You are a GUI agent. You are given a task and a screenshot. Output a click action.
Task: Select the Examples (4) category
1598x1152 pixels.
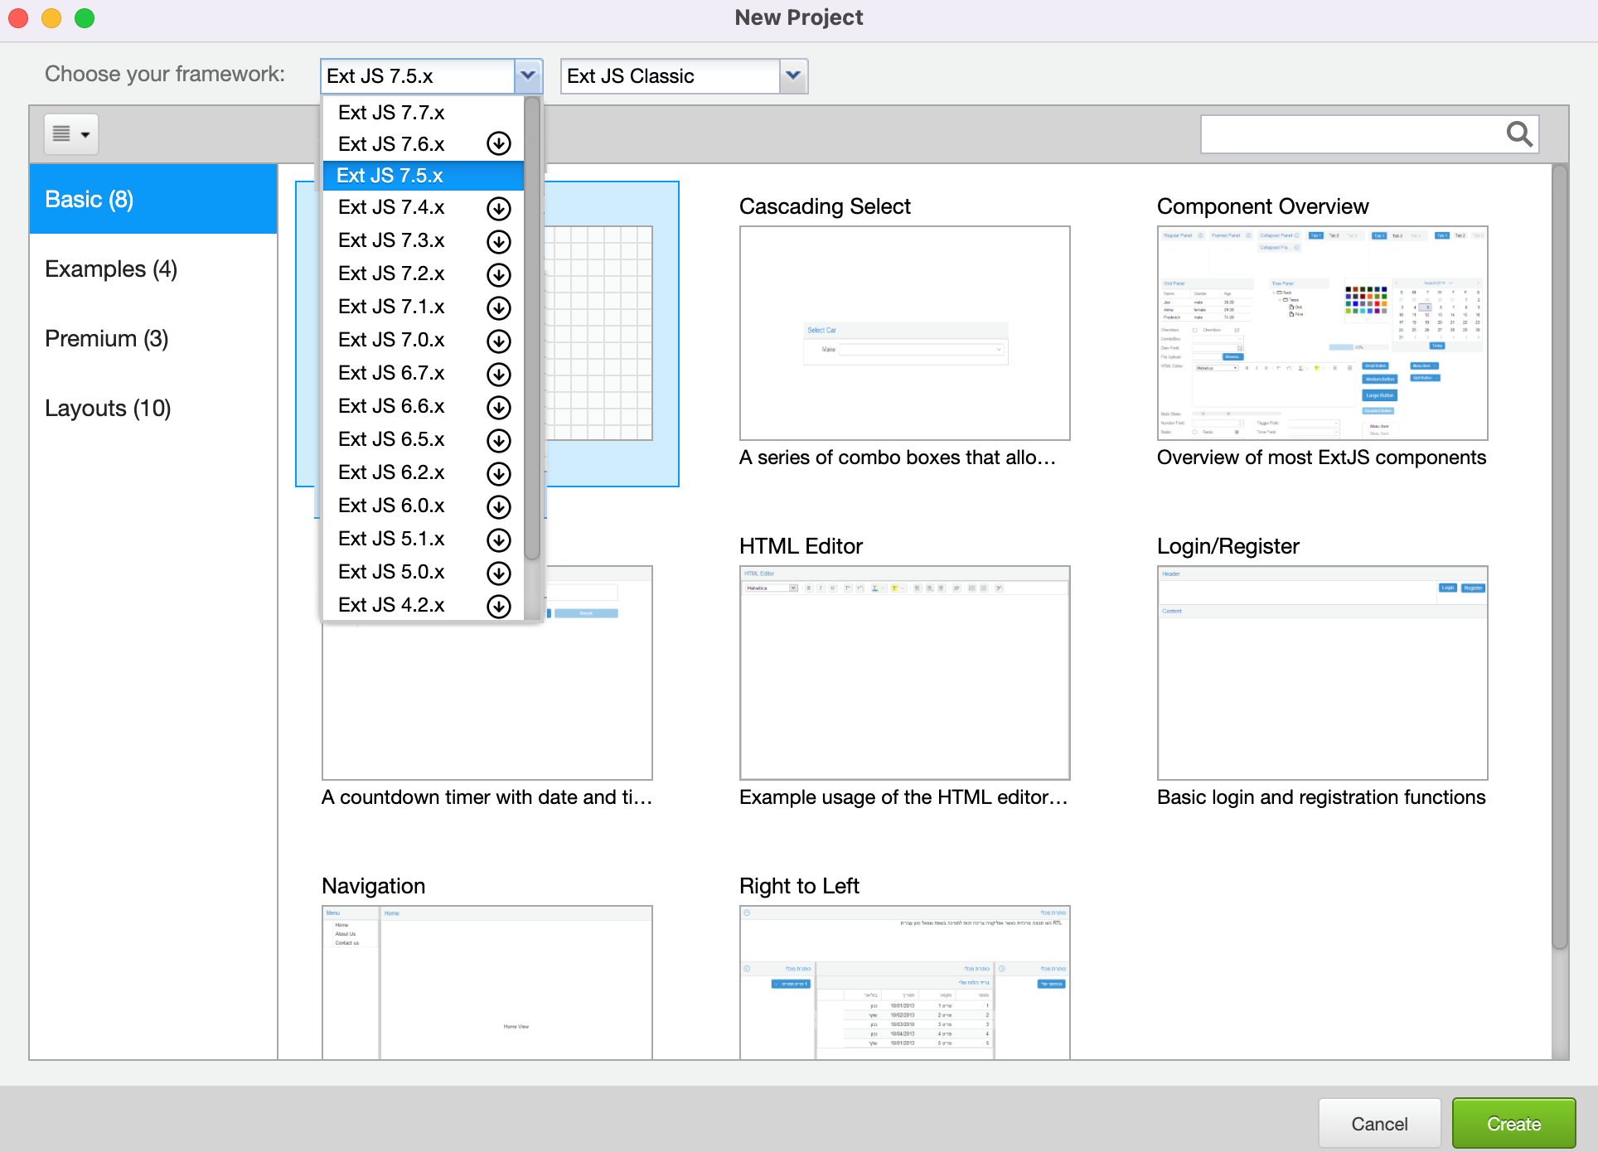(153, 269)
